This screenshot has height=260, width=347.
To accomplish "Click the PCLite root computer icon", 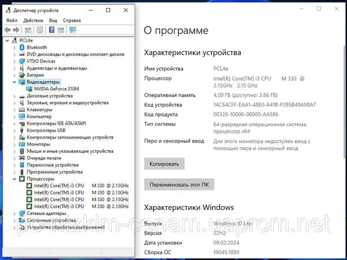I will (x=15, y=40).
